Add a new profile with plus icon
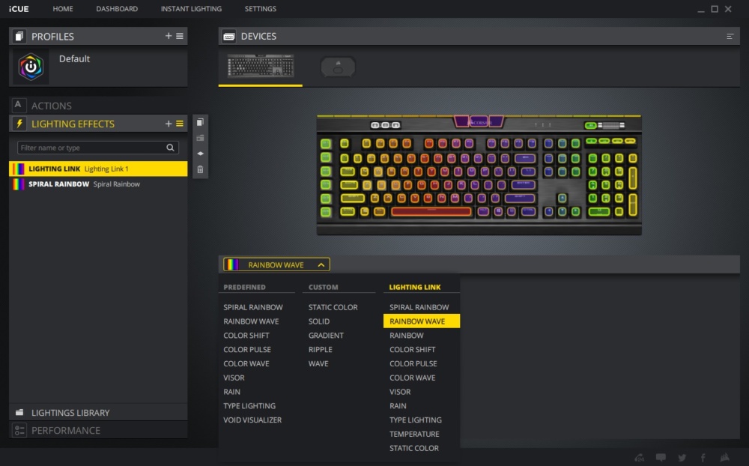The width and height of the screenshot is (749, 466). 168,36
